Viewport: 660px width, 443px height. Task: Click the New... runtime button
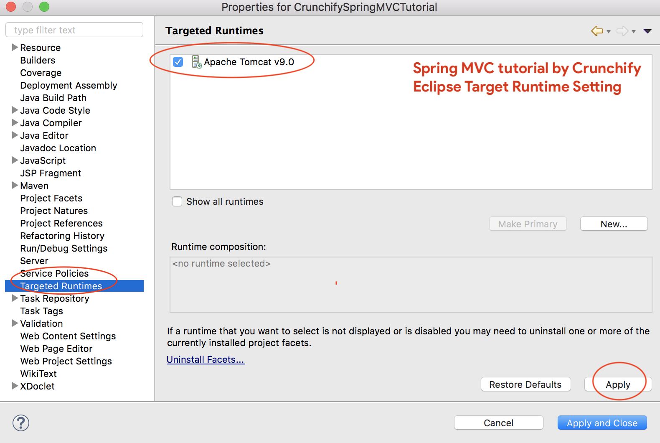tap(614, 224)
